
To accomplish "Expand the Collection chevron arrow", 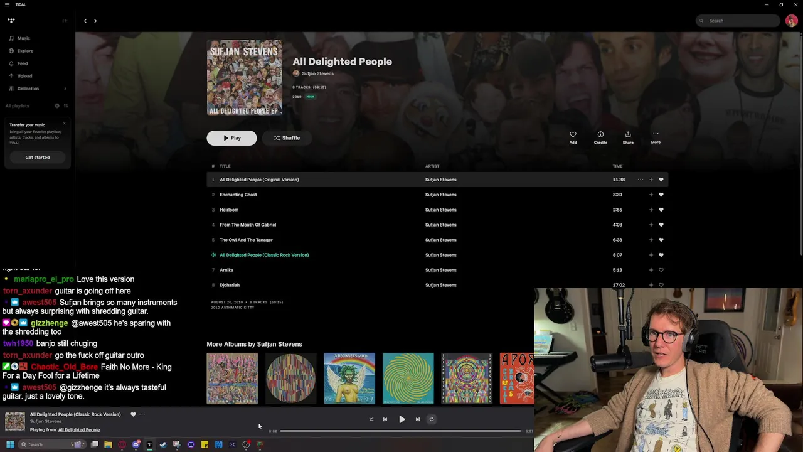I will [x=65, y=89].
